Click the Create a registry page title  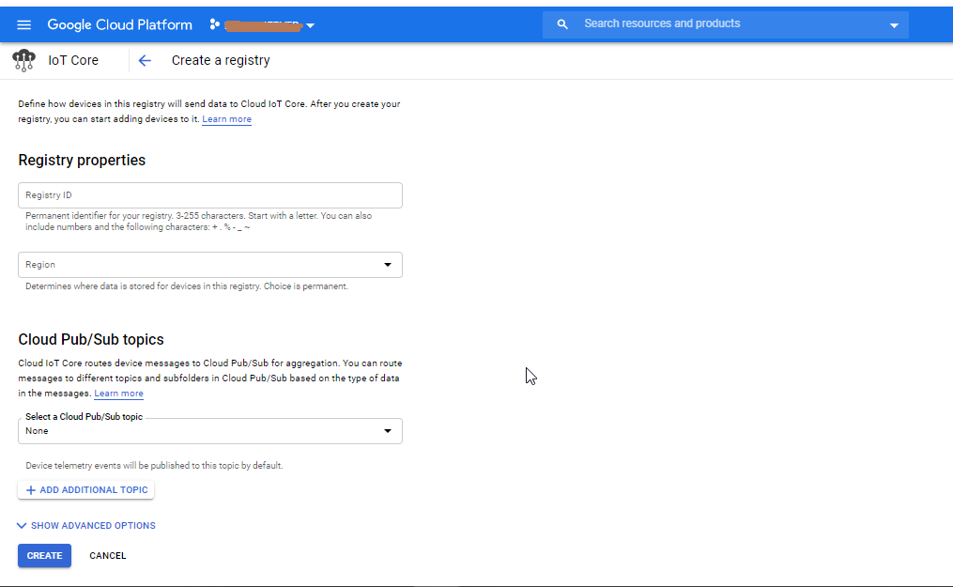(221, 60)
